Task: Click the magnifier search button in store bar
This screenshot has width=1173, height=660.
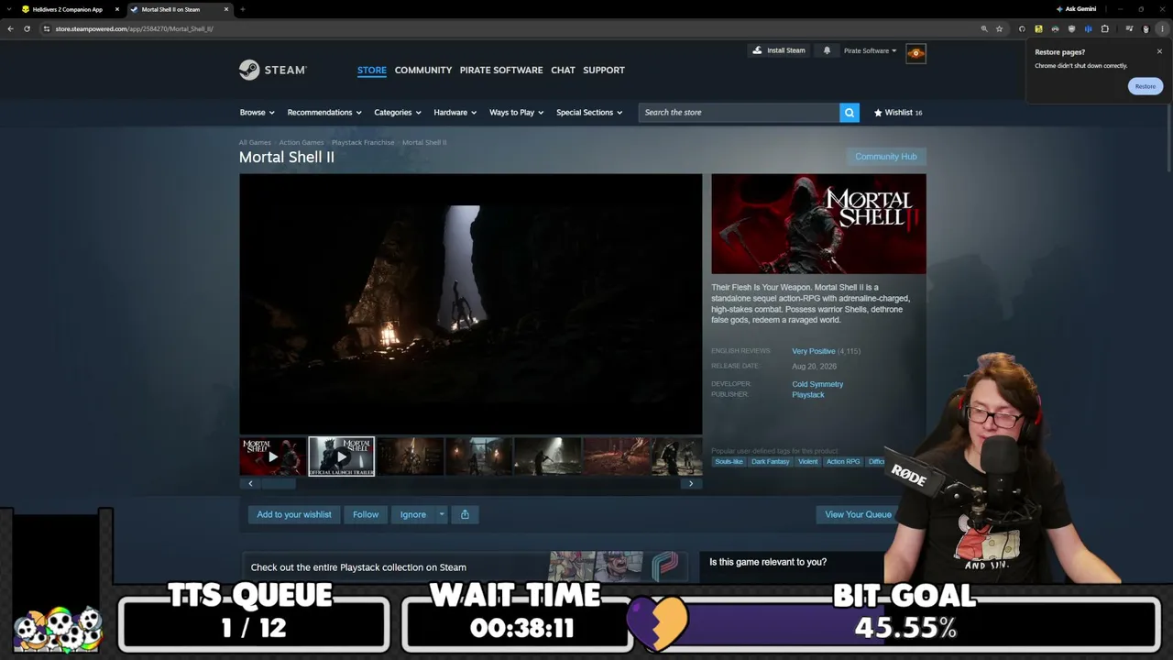Action: pos(850,113)
